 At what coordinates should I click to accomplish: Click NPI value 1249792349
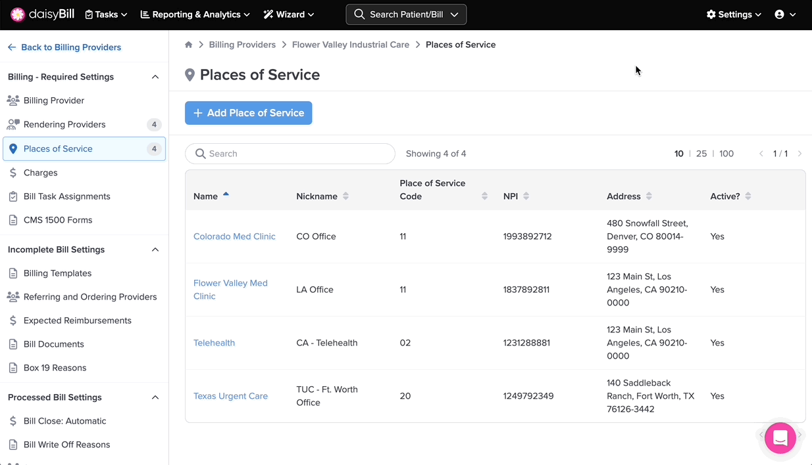tap(528, 396)
